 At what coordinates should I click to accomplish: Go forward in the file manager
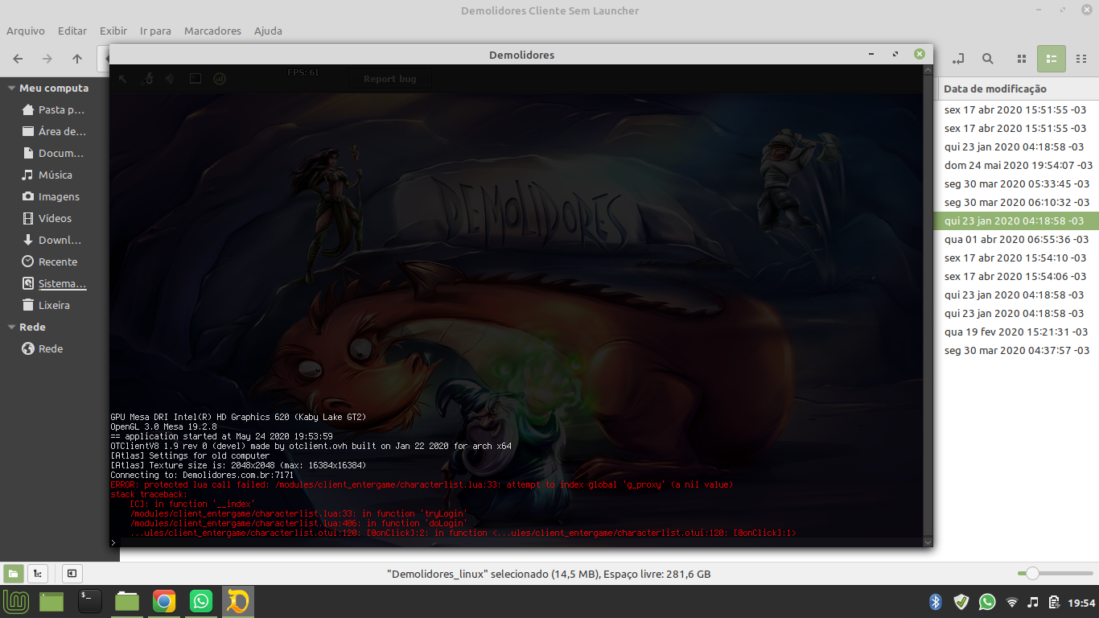pos(47,59)
